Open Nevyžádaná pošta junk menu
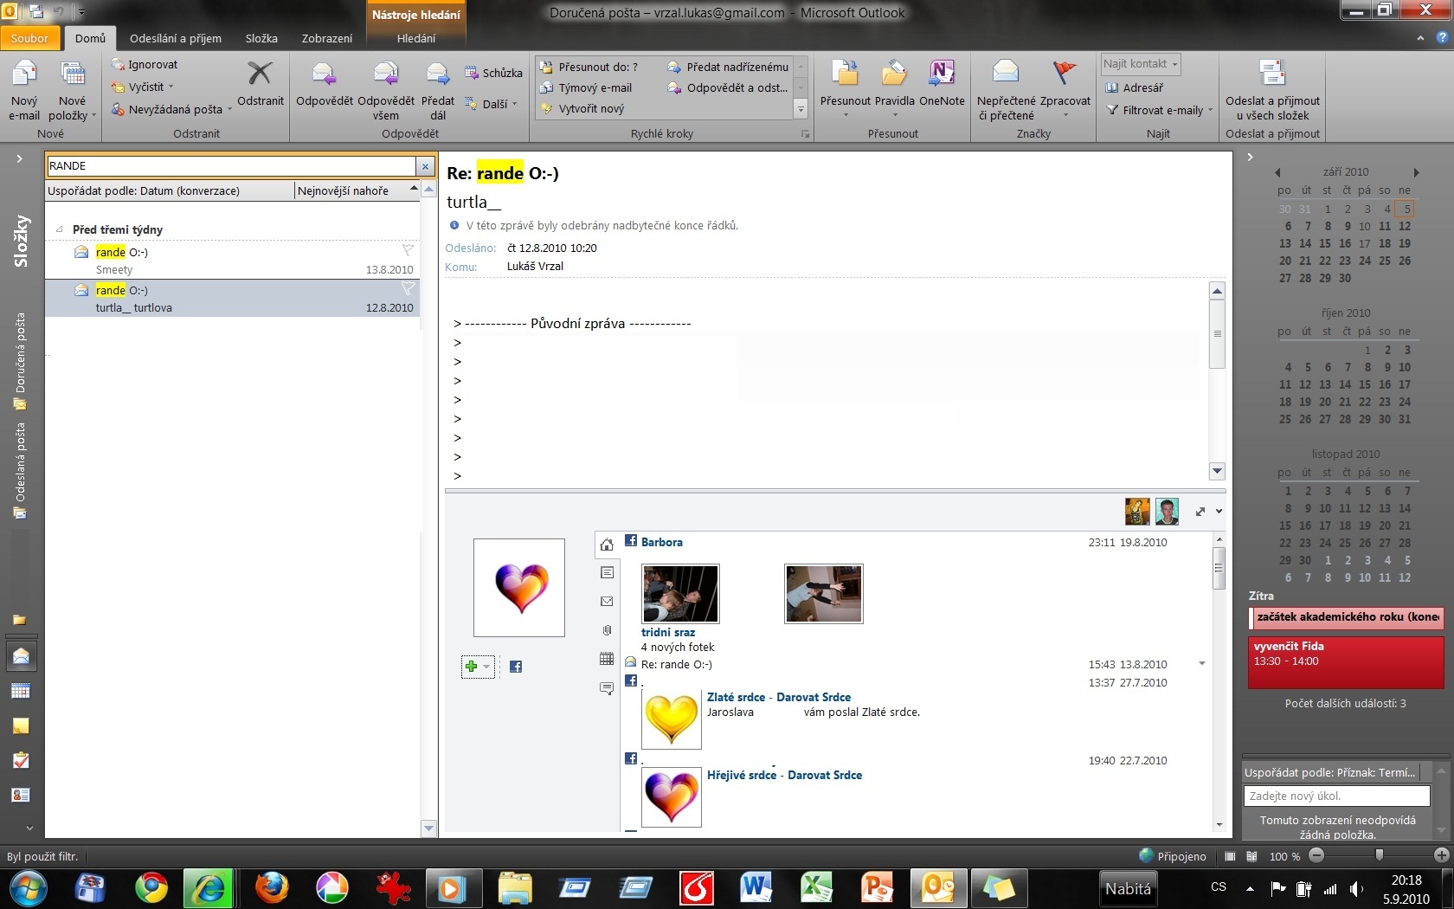 tap(171, 109)
